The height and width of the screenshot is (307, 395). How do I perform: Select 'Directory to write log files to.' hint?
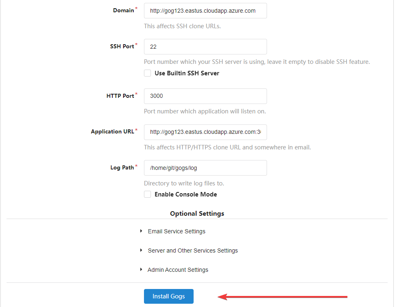[184, 183]
